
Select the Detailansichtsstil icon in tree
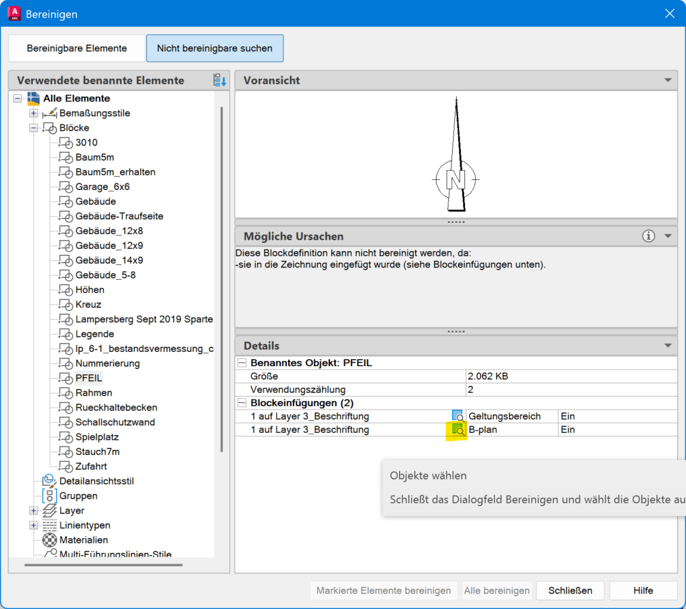[x=49, y=481]
